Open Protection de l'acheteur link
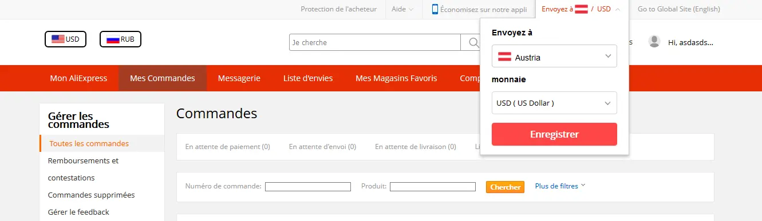 tap(339, 9)
